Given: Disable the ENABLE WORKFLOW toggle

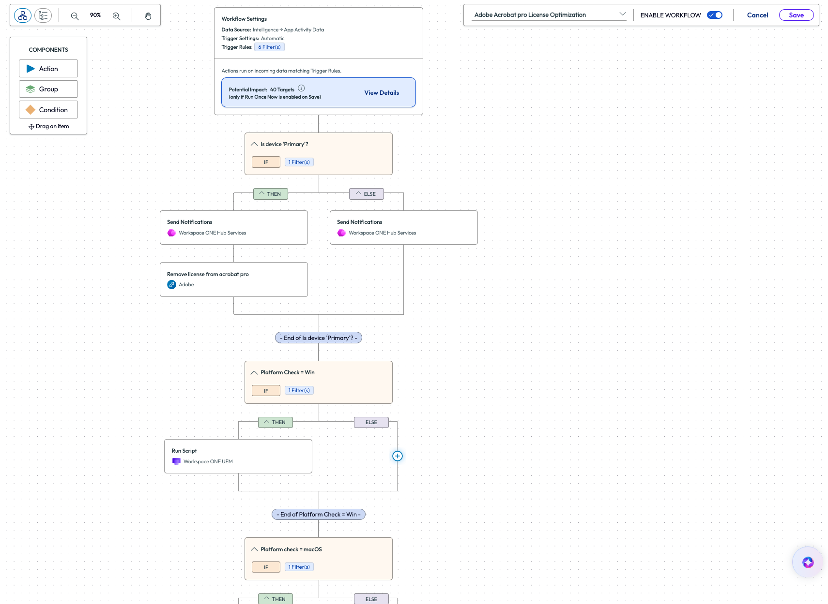Looking at the screenshot, I should pos(714,15).
